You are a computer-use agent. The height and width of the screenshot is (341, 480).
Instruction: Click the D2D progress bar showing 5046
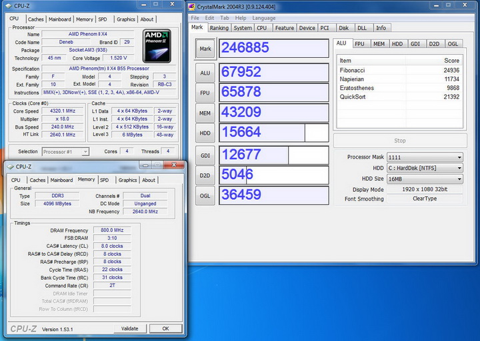[274, 175]
